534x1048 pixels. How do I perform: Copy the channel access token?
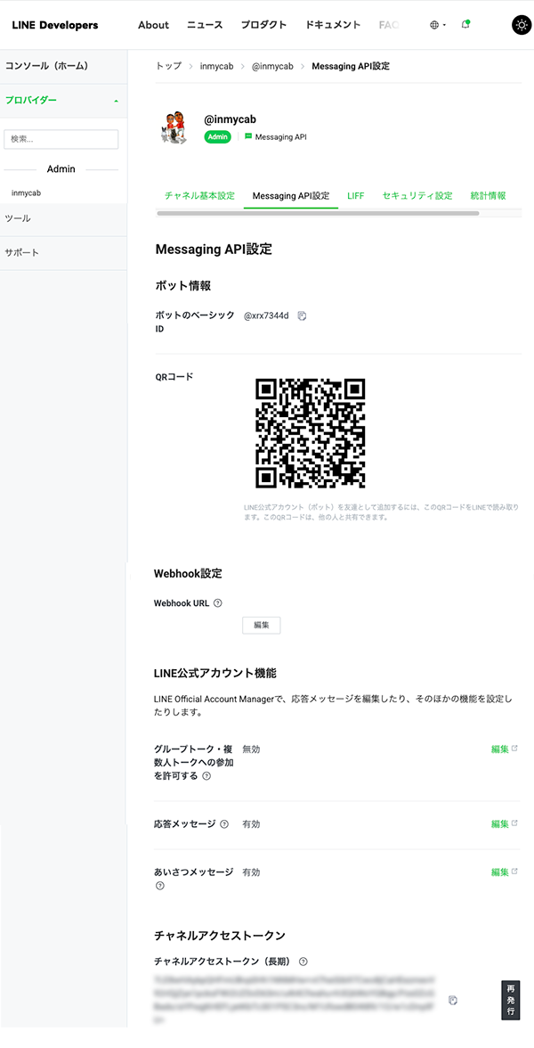[453, 1000]
